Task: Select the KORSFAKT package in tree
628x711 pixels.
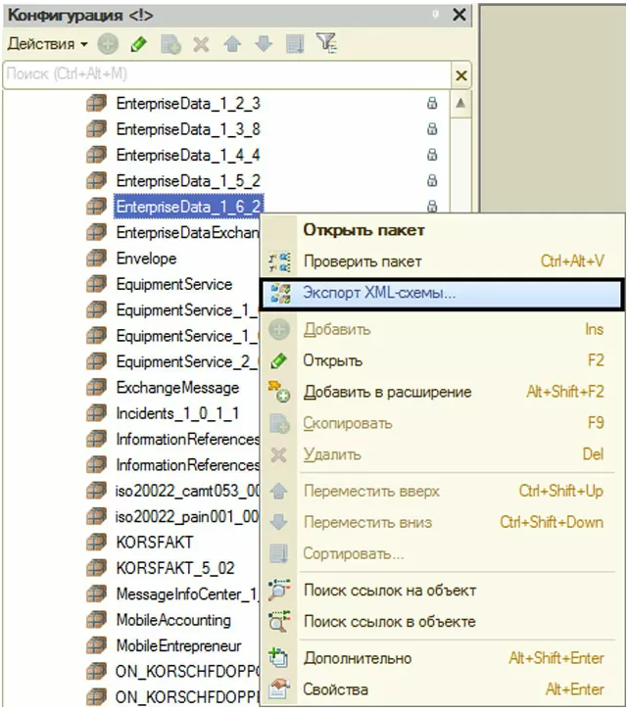Action: tap(155, 542)
